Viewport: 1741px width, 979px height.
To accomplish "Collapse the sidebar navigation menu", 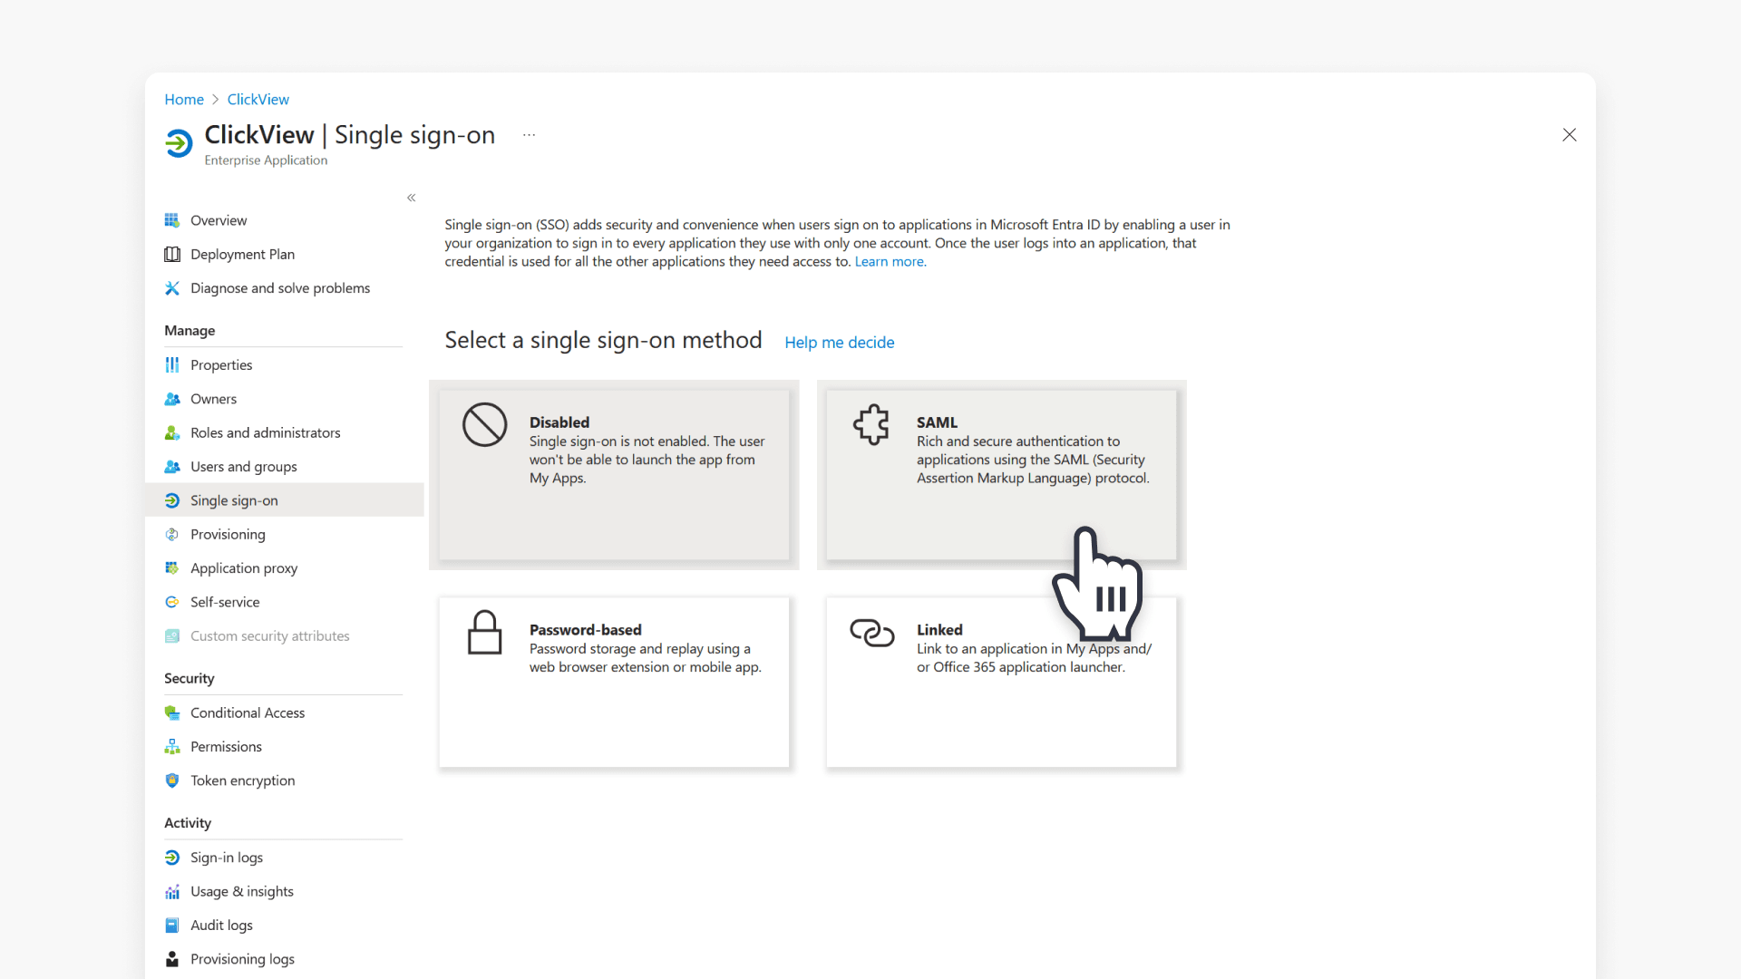I will click(412, 198).
